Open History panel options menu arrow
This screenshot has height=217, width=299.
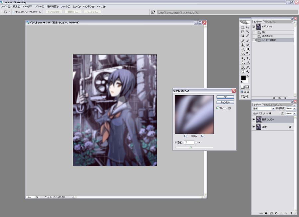(295, 22)
